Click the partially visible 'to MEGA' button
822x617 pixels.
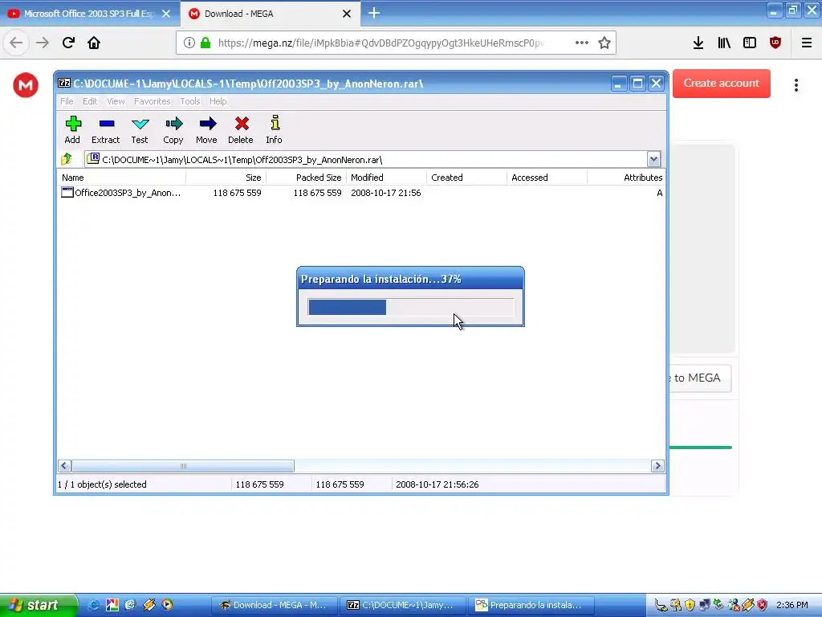point(700,378)
